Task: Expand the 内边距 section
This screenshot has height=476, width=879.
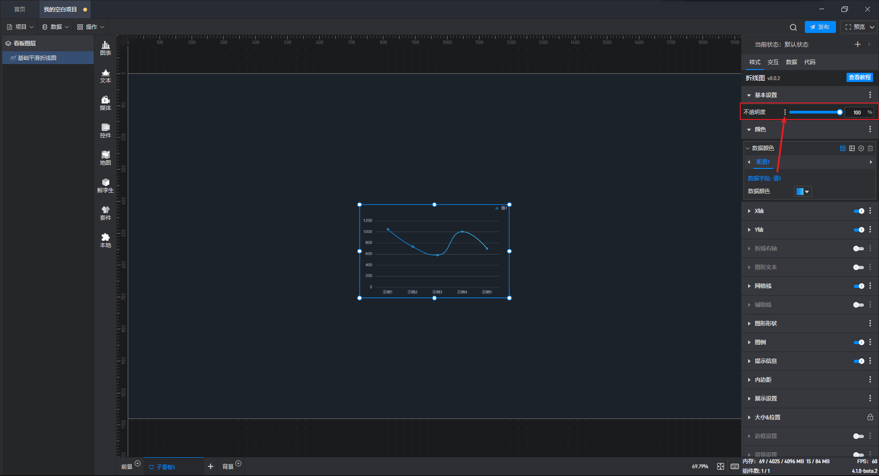Action: [x=749, y=380]
